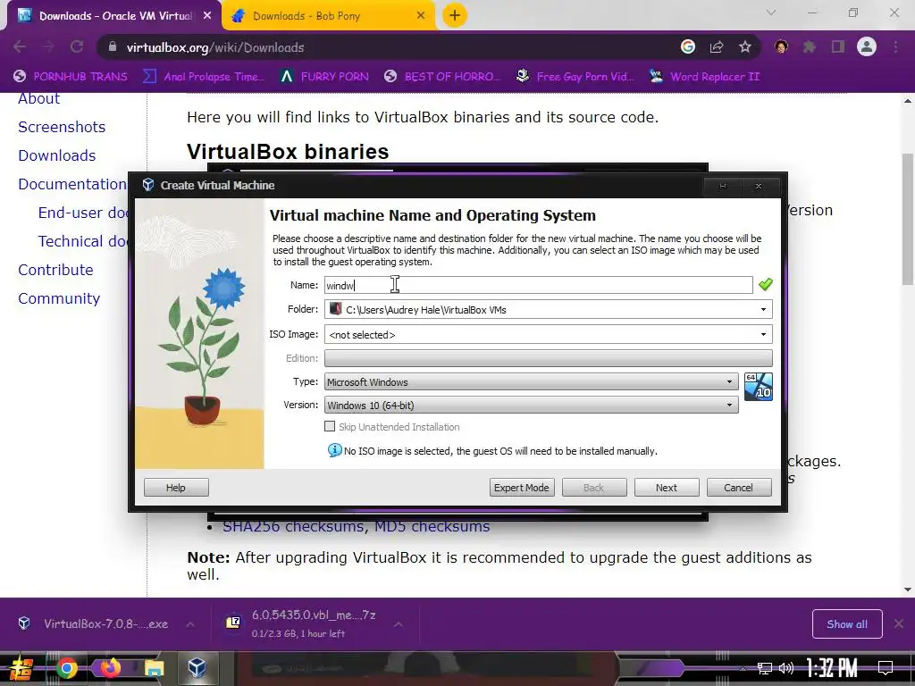This screenshot has height=686, width=915.
Task: Open the Screenshots sidebar link
Action: 62,127
